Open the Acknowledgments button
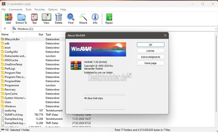This screenshot has height=132, width=218. click(150, 57)
